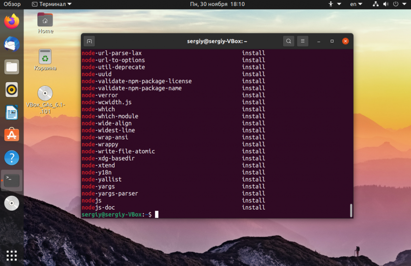Toggle the power status menu

(x=396, y=4)
